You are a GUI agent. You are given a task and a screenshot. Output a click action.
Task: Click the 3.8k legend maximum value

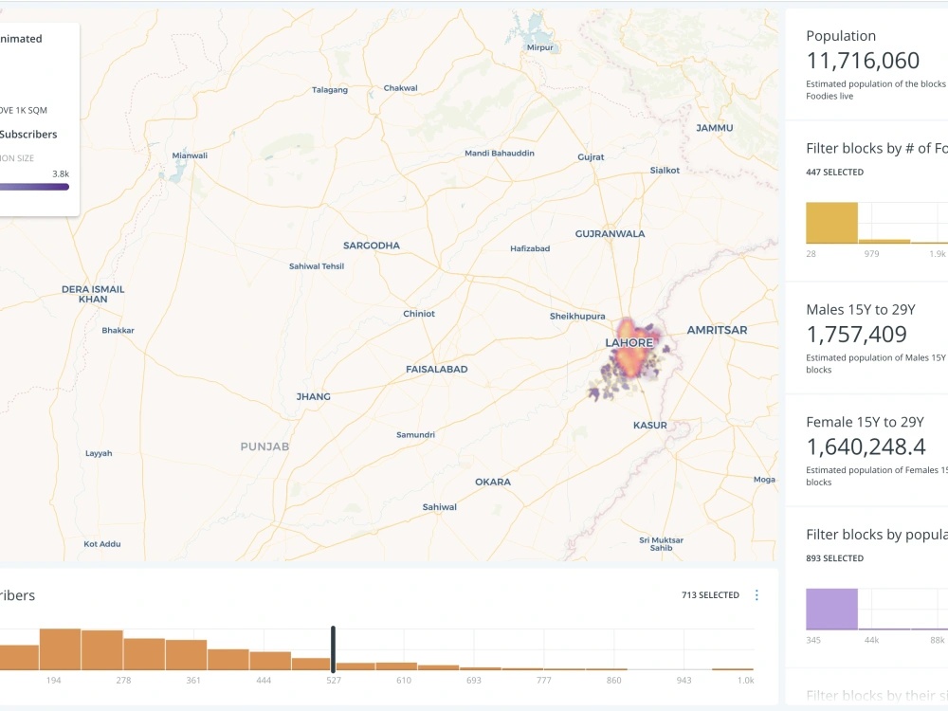(61, 174)
